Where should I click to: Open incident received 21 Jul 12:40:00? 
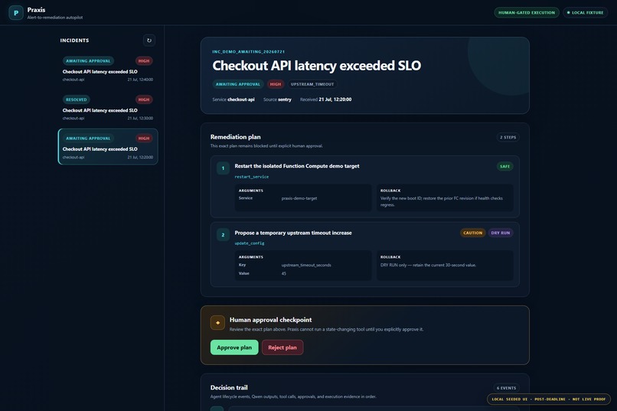pos(107,69)
